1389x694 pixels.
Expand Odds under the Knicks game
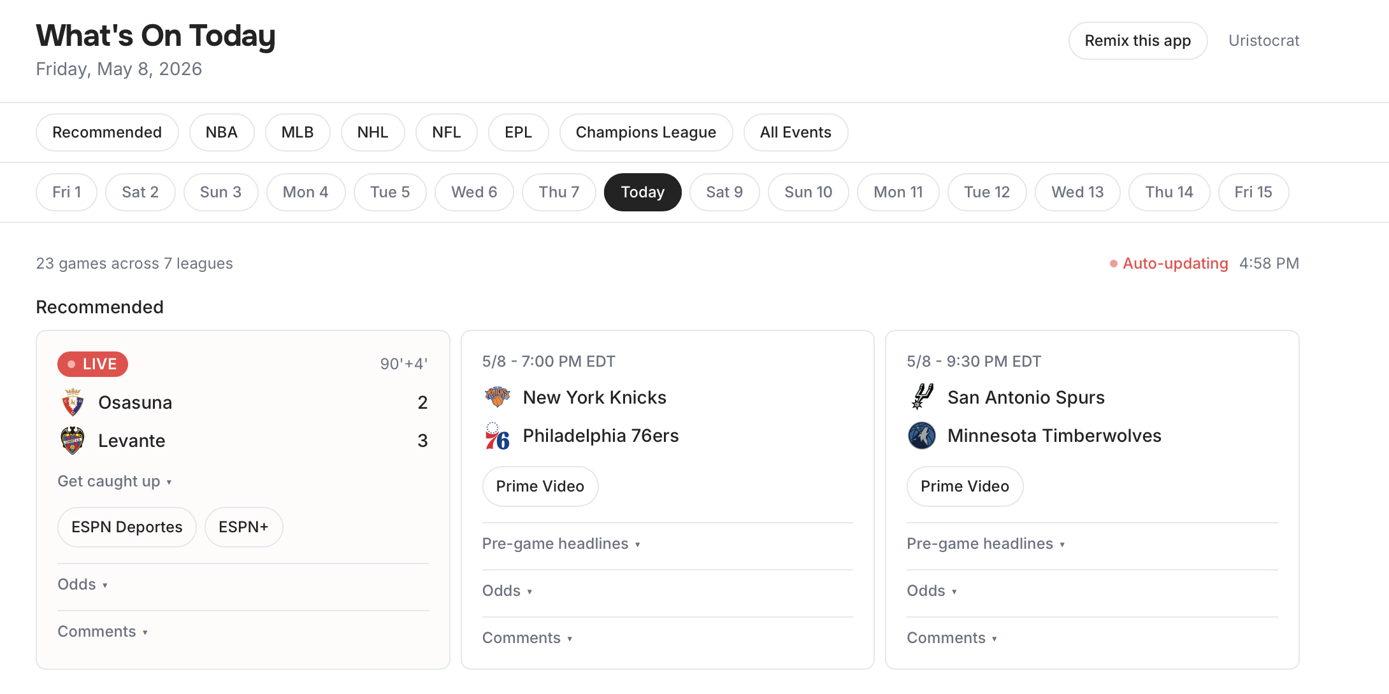coord(507,591)
